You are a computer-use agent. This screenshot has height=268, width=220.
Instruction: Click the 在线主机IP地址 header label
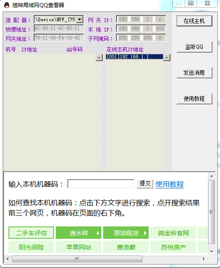(x=125, y=50)
